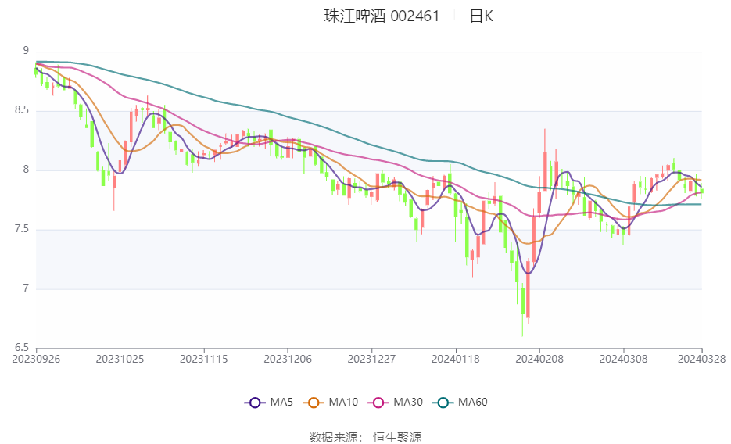Screen dimensions: 731x444
Task: Click the 恒生聚源 data source text
Action: 397,438
